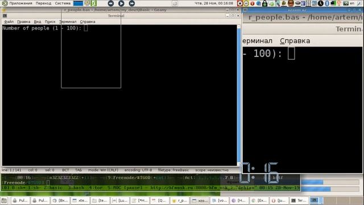This screenshot has height=205, width=364.
Task: Click the previous track panel button
Action: [x=111, y=3]
